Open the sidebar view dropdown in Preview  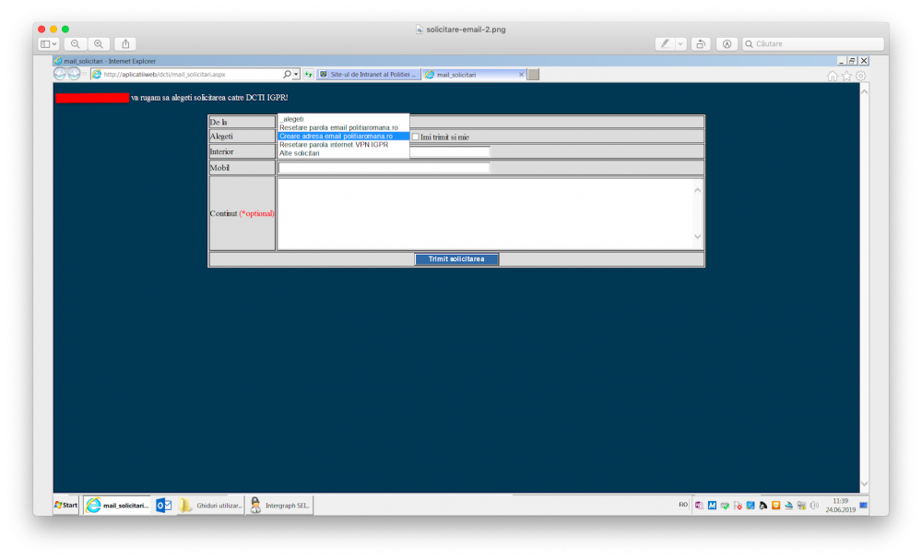pyautogui.click(x=49, y=44)
